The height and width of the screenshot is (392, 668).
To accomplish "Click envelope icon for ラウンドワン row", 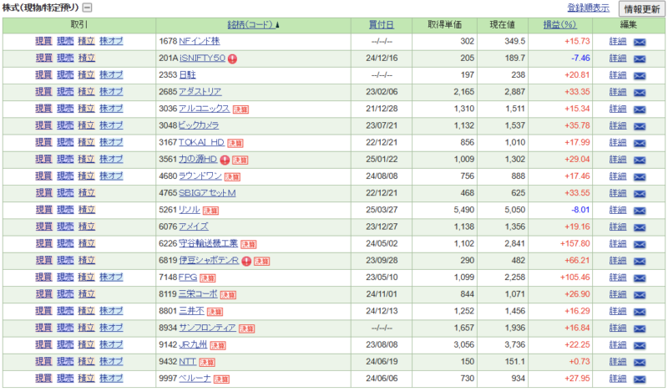I will point(640,177).
